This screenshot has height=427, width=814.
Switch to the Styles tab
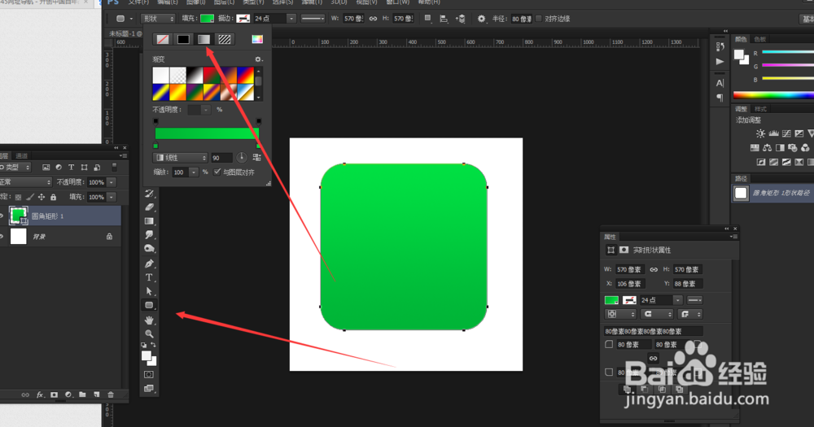[x=760, y=109]
